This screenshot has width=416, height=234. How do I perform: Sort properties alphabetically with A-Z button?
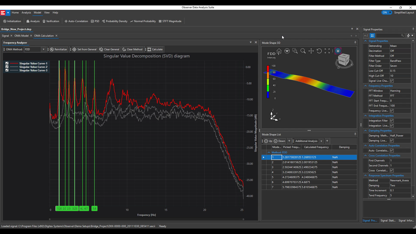pyautogui.click(x=366, y=35)
